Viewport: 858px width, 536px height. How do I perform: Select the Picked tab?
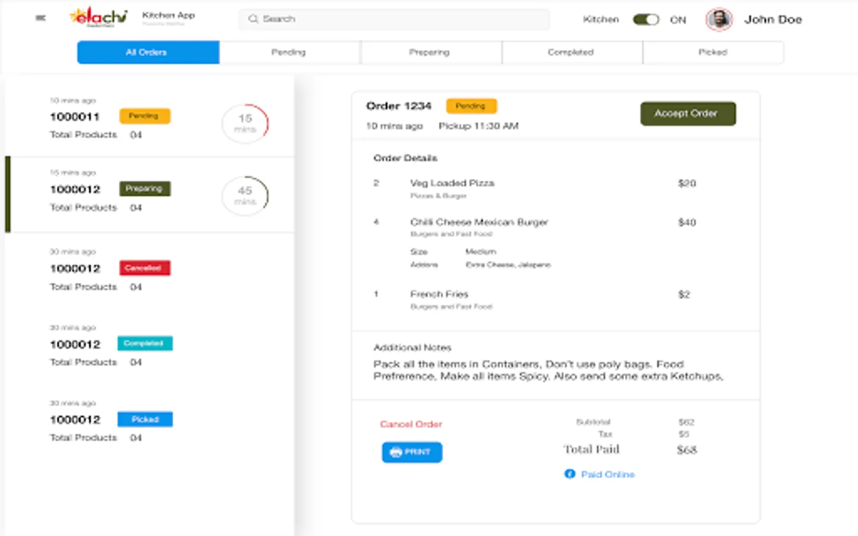click(713, 52)
